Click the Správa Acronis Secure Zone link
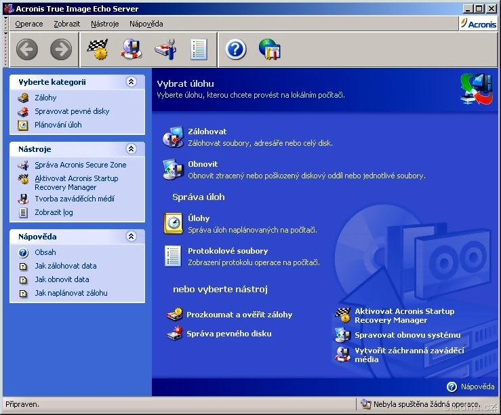The width and height of the screenshot is (501, 415). click(80, 165)
